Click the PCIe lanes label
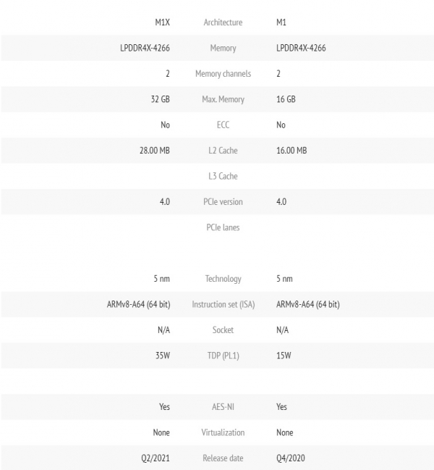Viewport: 434px width, 470px height. click(x=223, y=227)
